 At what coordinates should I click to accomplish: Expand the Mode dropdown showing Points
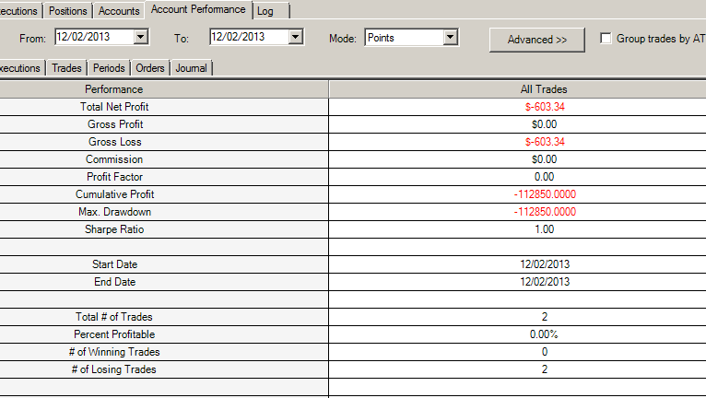(450, 38)
